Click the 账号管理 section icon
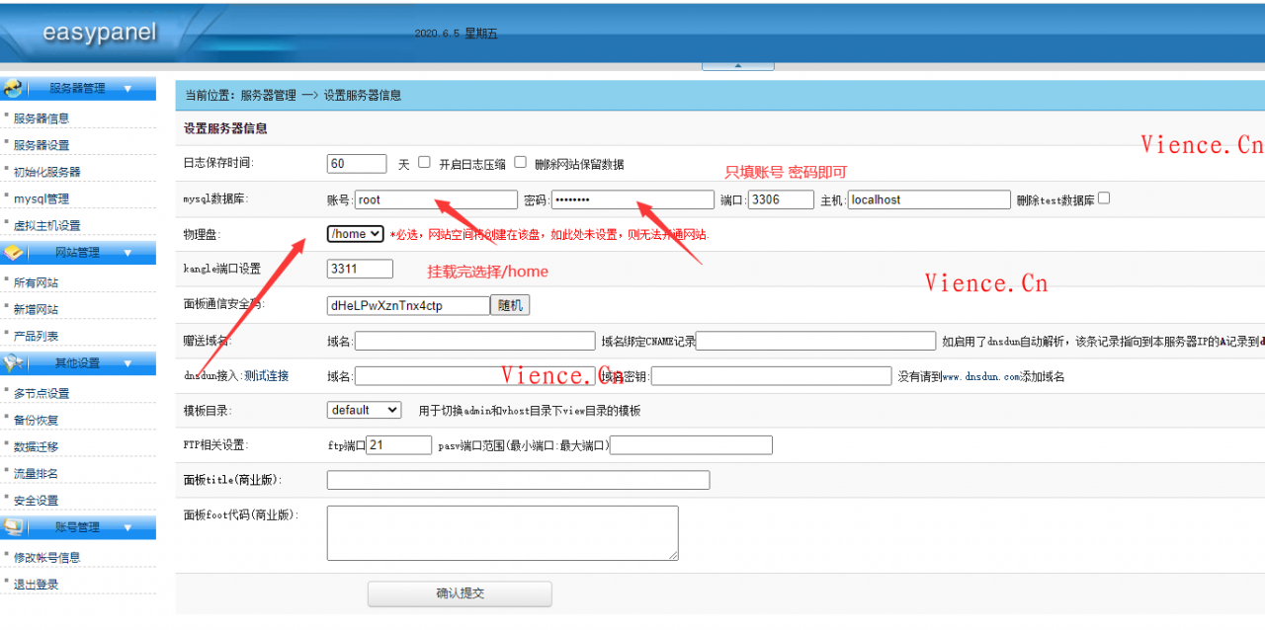The height and width of the screenshot is (630, 1265). pos(14,527)
